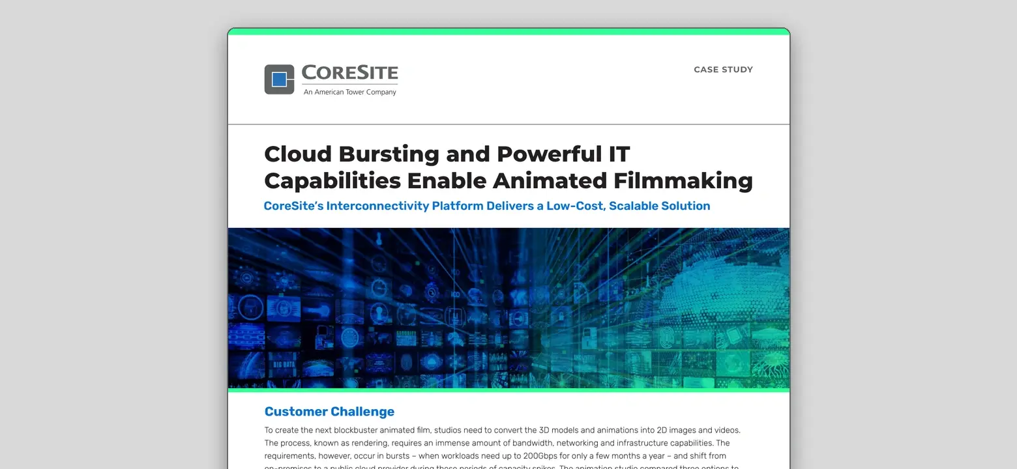
Task: Click the CASE STUDY label
Action: tap(724, 70)
